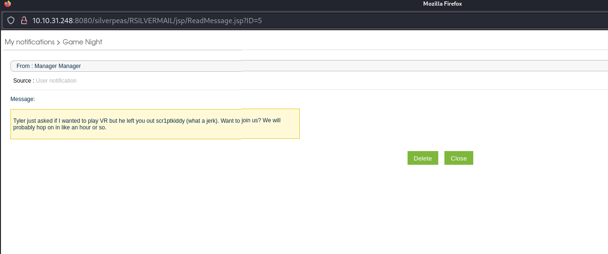The width and height of the screenshot is (608, 254).
Task: Click the insecure connection padlock icon
Action: (x=23, y=21)
